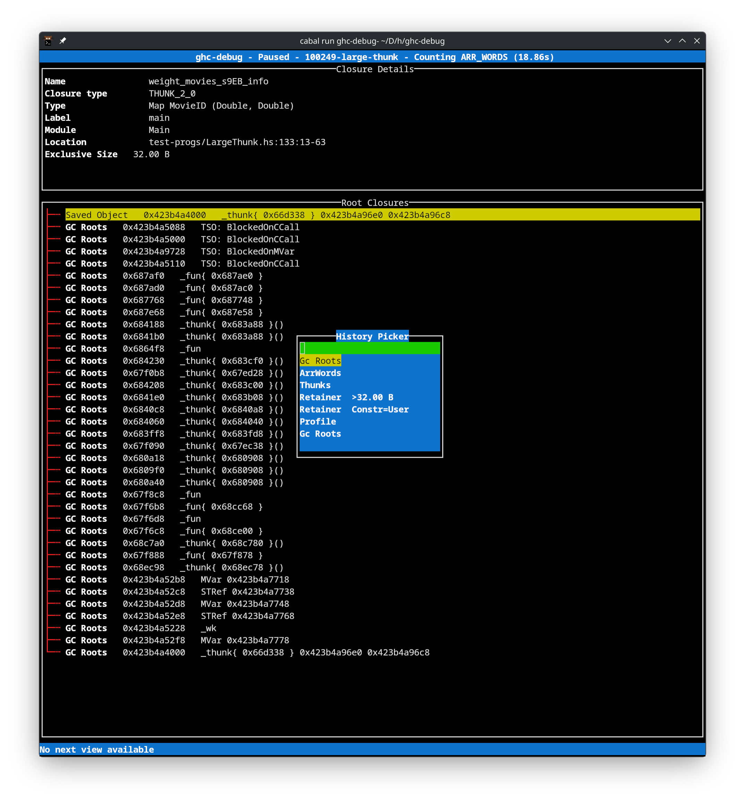Screen dimensions: 745x803
Task: Click the keep-above chevron in title bar
Action: (682, 41)
